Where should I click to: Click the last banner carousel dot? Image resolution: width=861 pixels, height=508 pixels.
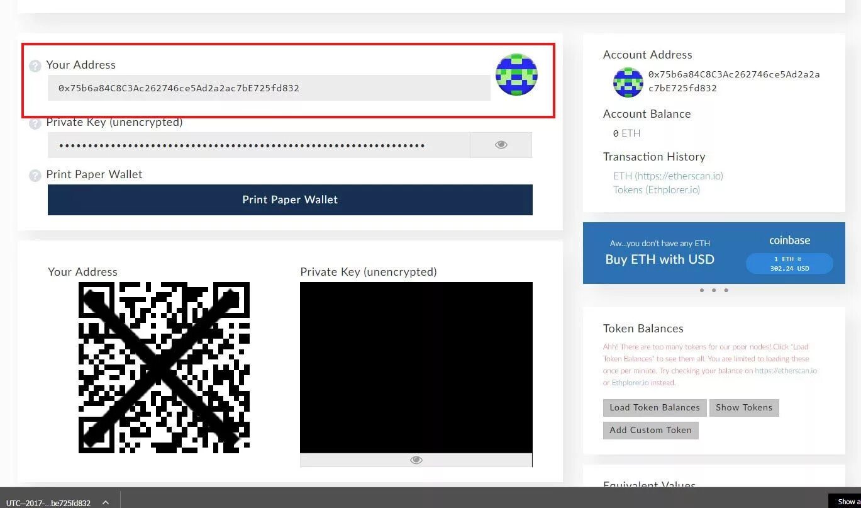coord(726,291)
